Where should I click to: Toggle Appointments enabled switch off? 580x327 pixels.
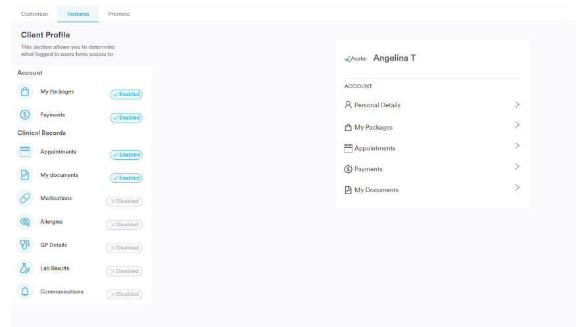(126, 155)
